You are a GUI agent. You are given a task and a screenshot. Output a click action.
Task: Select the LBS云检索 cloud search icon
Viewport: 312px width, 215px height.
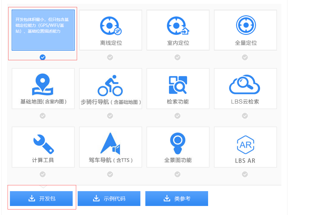point(245,84)
